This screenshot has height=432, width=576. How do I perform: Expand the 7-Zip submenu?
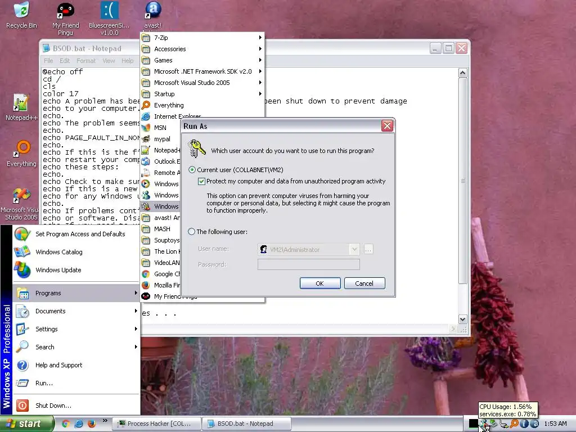click(x=202, y=38)
